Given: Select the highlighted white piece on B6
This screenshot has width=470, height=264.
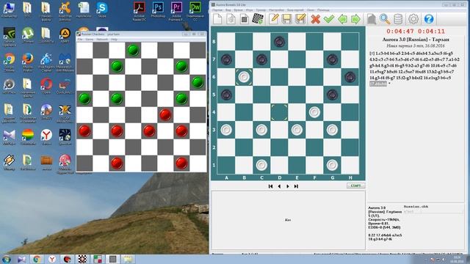Looking at the screenshot, I should tap(244, 77).
